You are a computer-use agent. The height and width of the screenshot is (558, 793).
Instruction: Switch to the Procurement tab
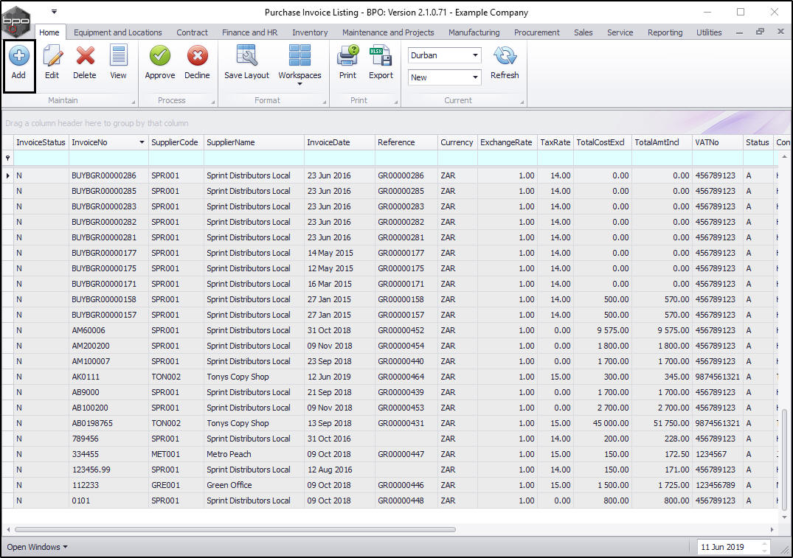[x=536, y=32]
